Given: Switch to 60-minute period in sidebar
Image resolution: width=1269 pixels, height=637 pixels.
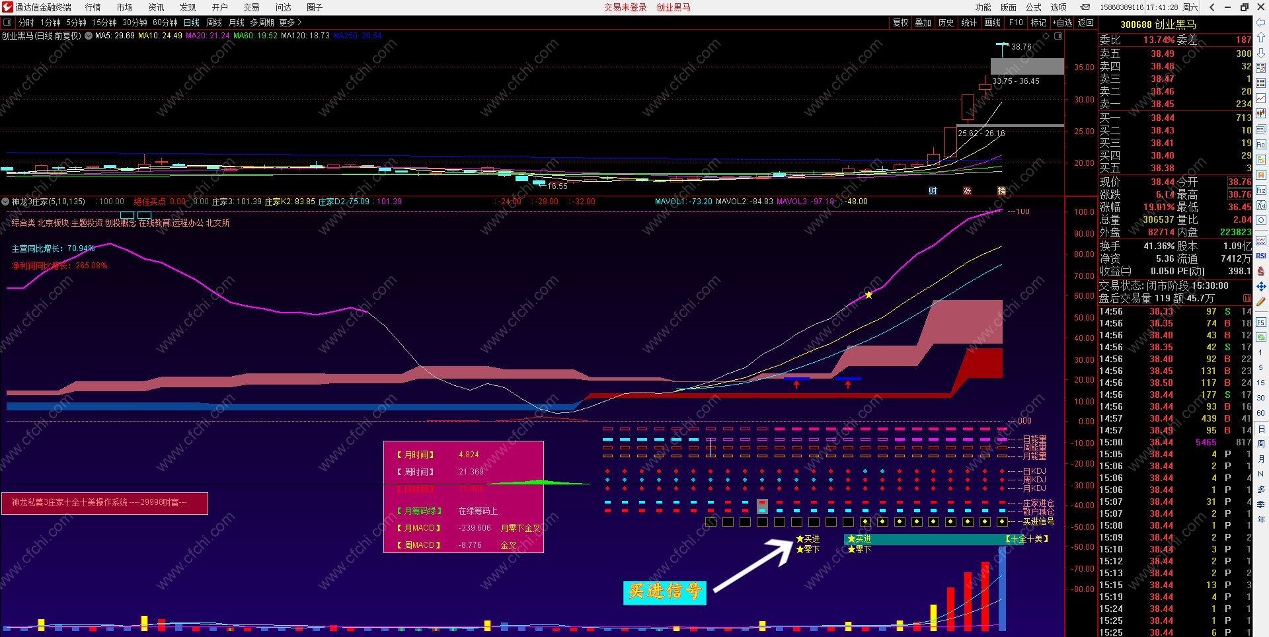Looking at the screenshot, I should point(1260,413).
